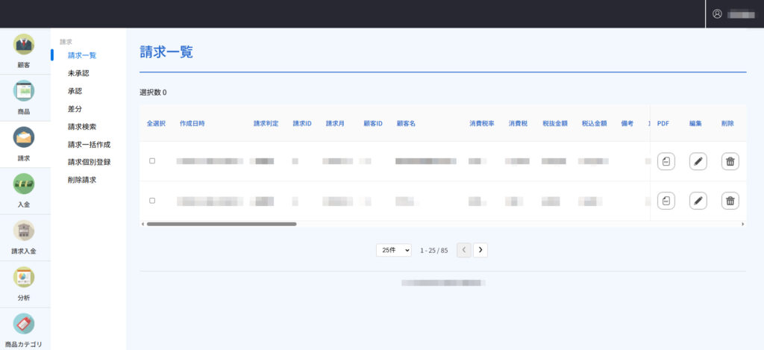Open 請求検索 from the submenu

82,127
